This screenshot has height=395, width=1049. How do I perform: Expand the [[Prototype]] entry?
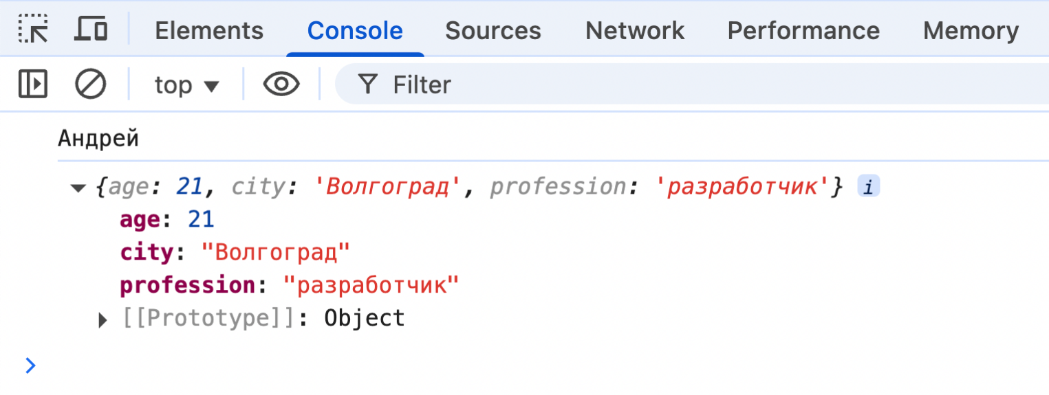103,319
